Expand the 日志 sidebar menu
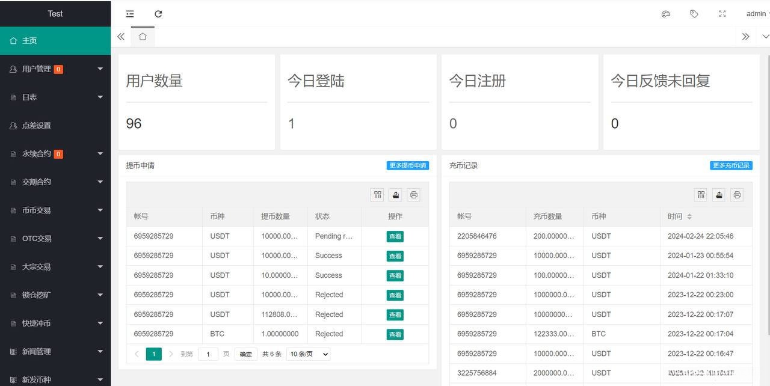Viewport: 770px width, 386px height. (55, 97)
